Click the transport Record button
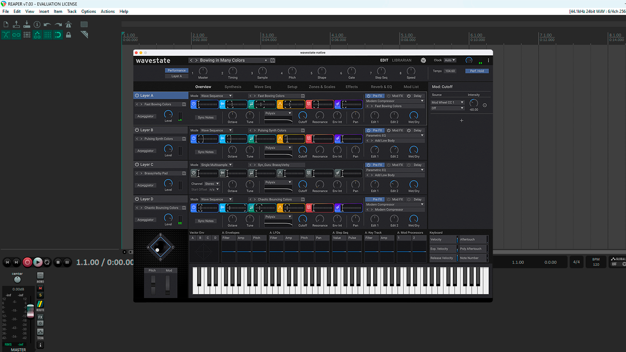The image size is (626, 352). [x=27, y=262]
